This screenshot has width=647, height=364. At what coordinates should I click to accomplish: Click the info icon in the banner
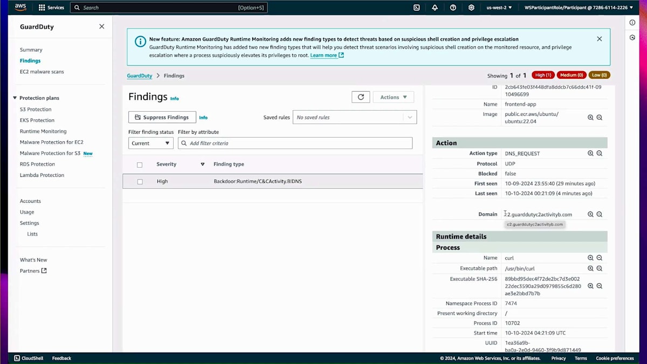pyautogui.click(x=140, y=42)
